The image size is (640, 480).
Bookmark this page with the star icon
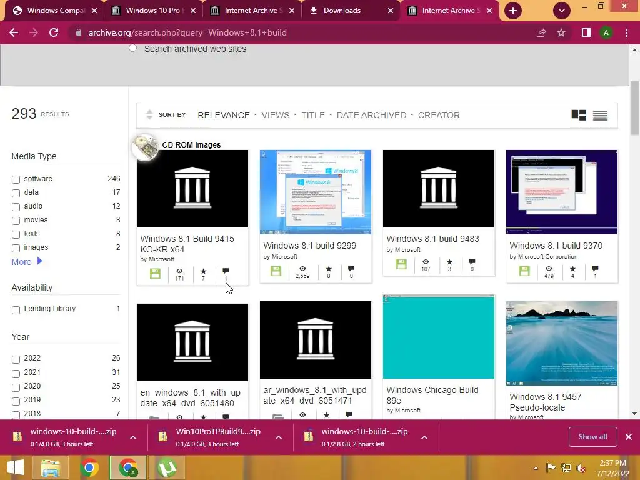tap(561, 32)
